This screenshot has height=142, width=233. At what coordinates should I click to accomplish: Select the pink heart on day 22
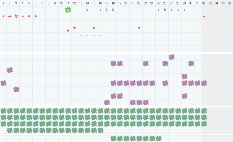point(139,28)
